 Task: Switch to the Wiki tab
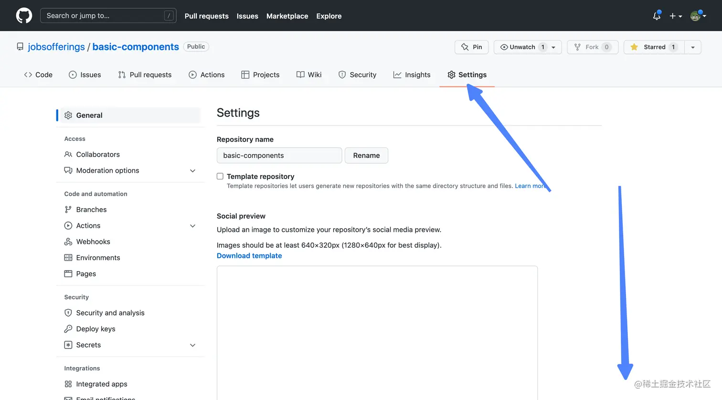tap(309, 74)
